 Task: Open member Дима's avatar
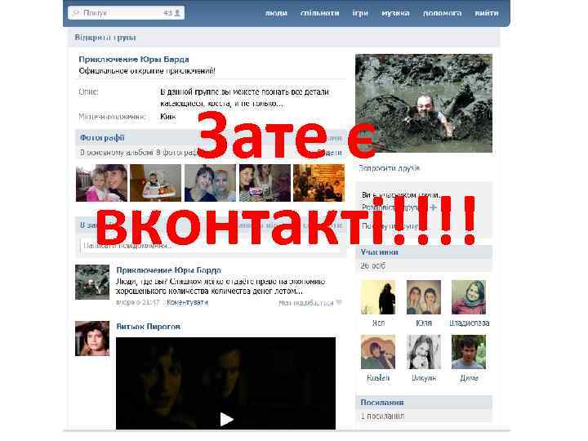(469, 352)
